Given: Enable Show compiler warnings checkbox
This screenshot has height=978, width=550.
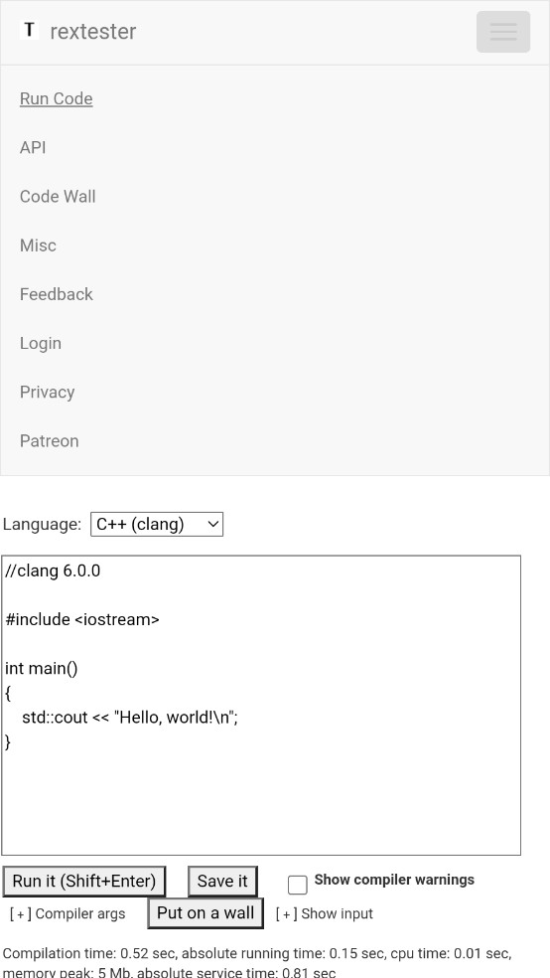Looking at the screenshot, I should (298, 885).
